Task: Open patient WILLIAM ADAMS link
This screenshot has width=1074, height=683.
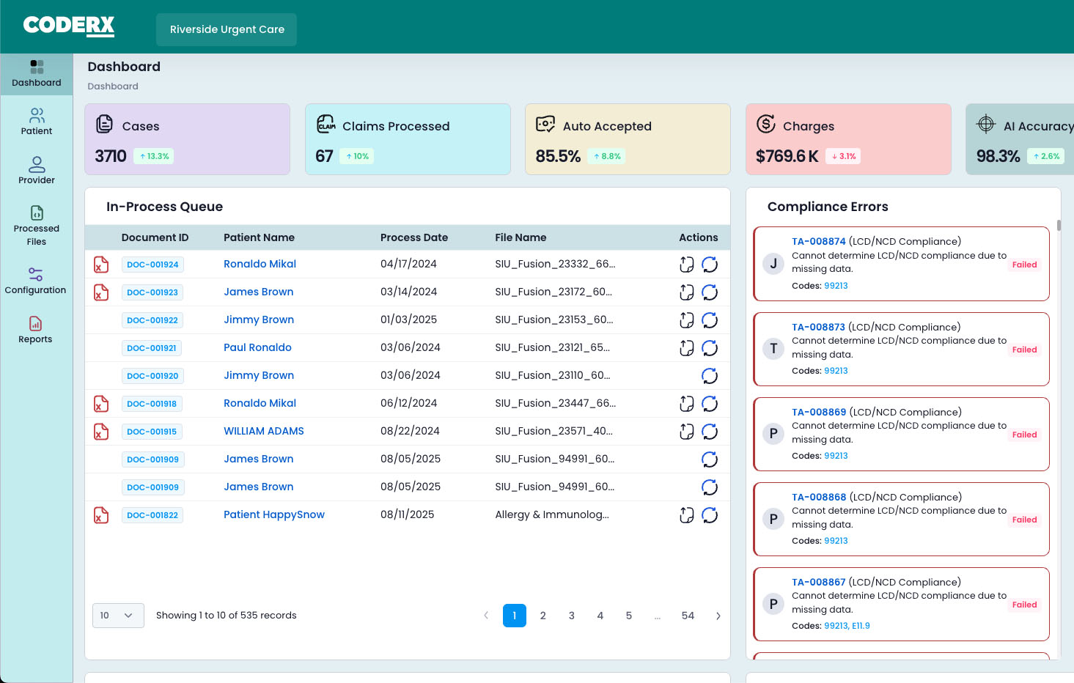Action: [x=264, y=431]
